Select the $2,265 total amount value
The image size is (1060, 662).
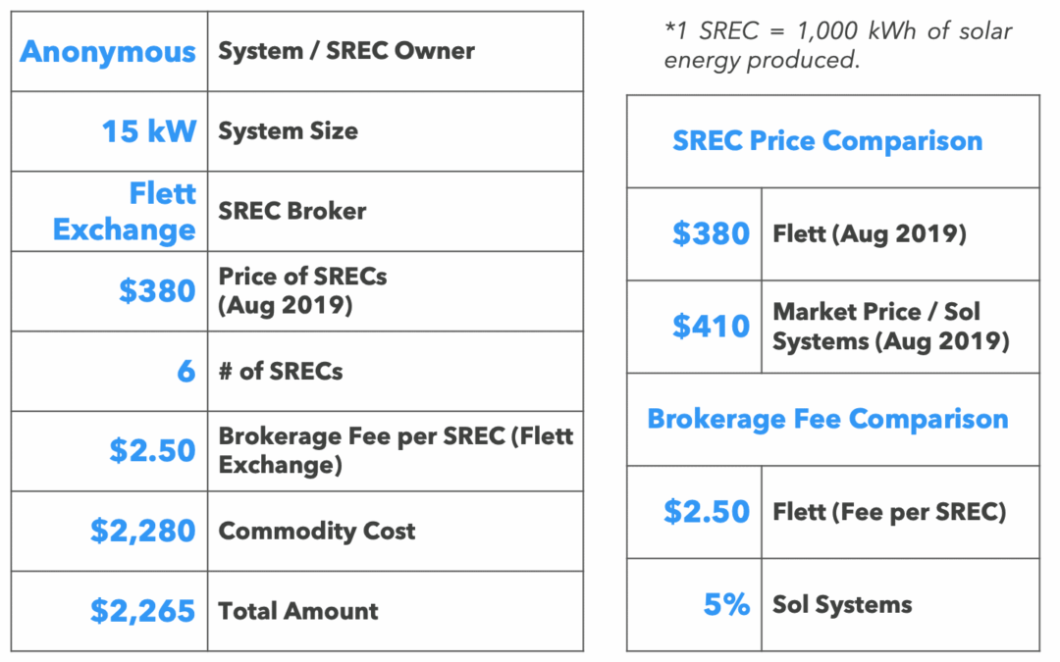coord(143,611)
